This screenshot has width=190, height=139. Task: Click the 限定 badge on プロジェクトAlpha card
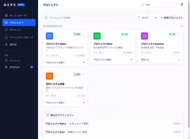pyautogui.click(x=77, y=34)
